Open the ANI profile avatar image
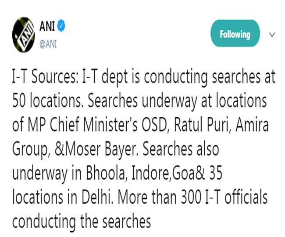This screenshot has width=285, height=237. point(24,35)
